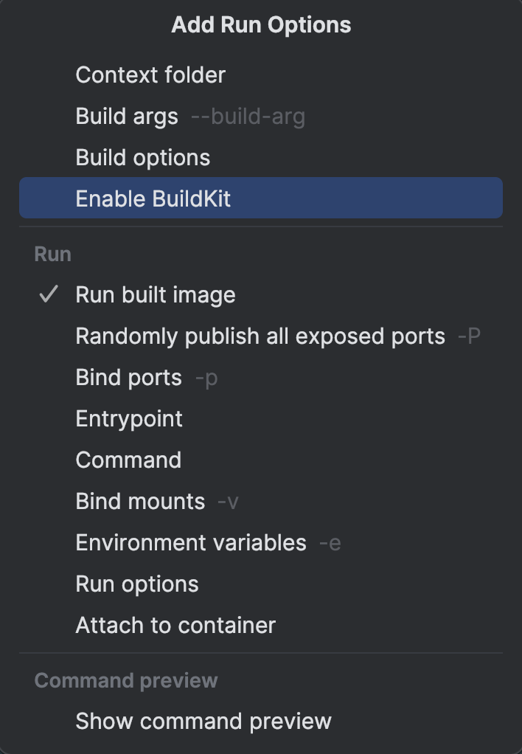Screen dimensions: 522x754
Task: Click the -v flag hint
Action: (x=228, y=502)
